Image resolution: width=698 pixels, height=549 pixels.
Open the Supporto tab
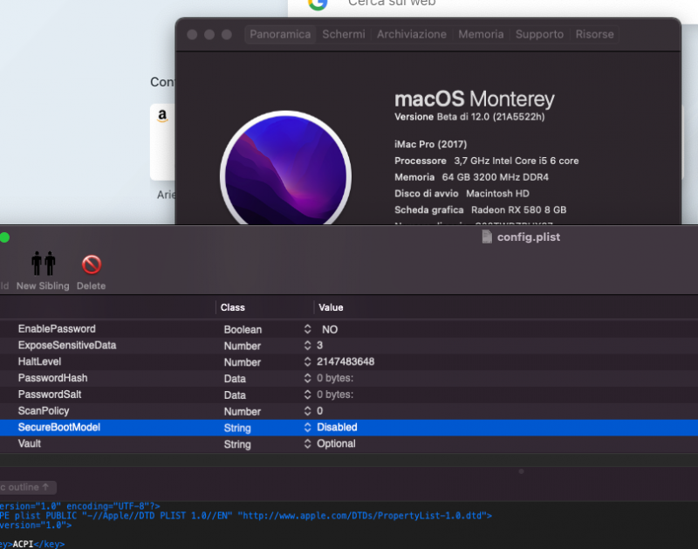click(x=539, y=34)
